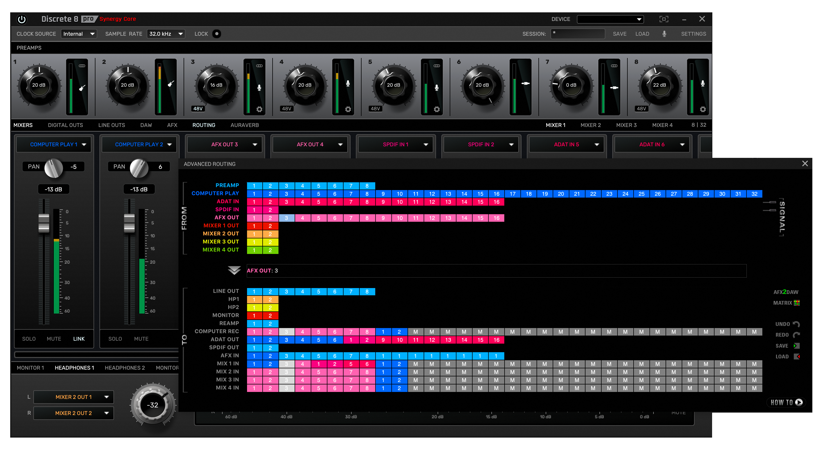836x451 pixels.
Task: Click the HOW TO play icon
Action: (799, 402)
